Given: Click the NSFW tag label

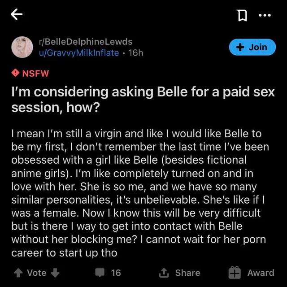Looking at the screenshot, I should click(35, 74).
